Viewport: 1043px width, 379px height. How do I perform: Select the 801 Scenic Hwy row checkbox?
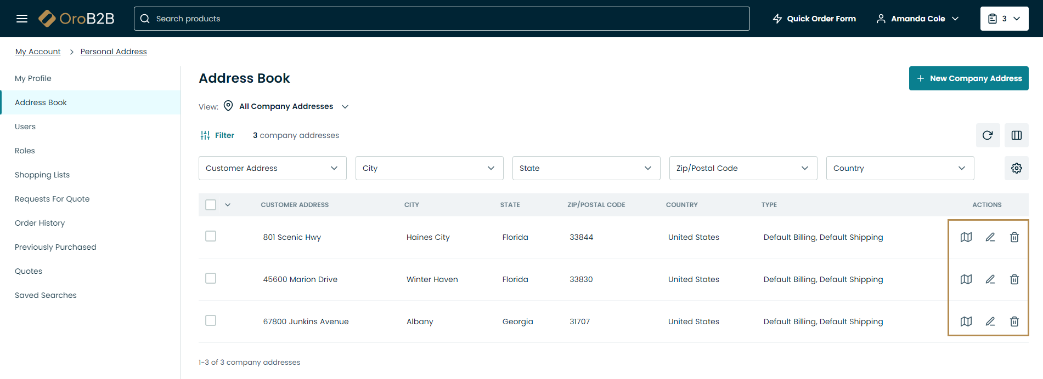211,236
